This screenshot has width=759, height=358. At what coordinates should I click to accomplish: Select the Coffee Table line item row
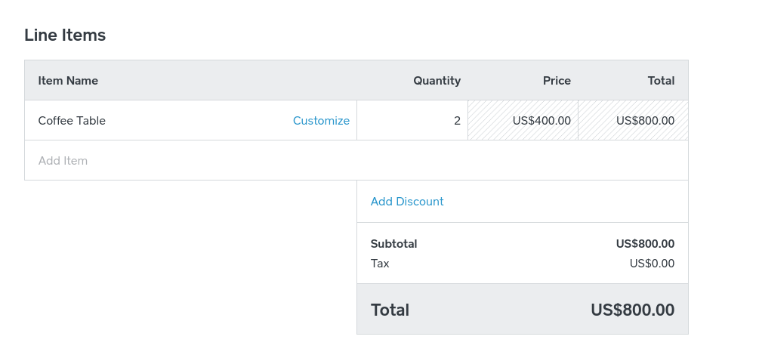(x=189, y=121)
